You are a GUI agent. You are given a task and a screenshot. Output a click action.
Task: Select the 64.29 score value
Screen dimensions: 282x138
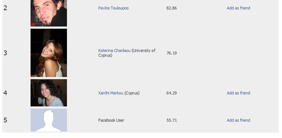point(172,93)
